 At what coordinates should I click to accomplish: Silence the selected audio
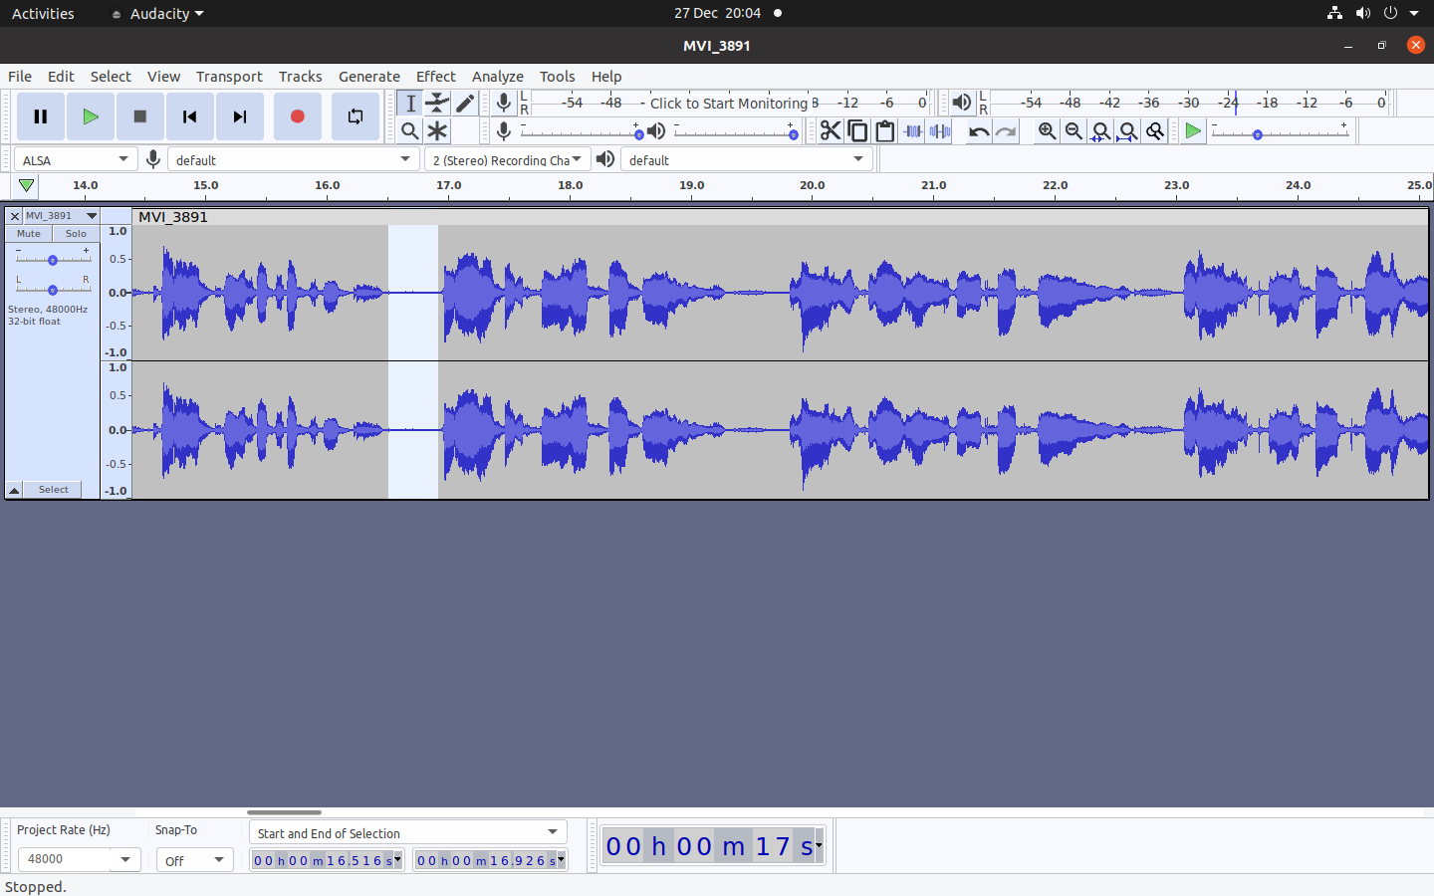tap(939, 131)
